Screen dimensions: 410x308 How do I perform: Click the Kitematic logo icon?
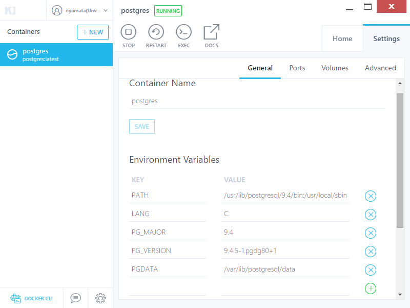coord(10,10)
